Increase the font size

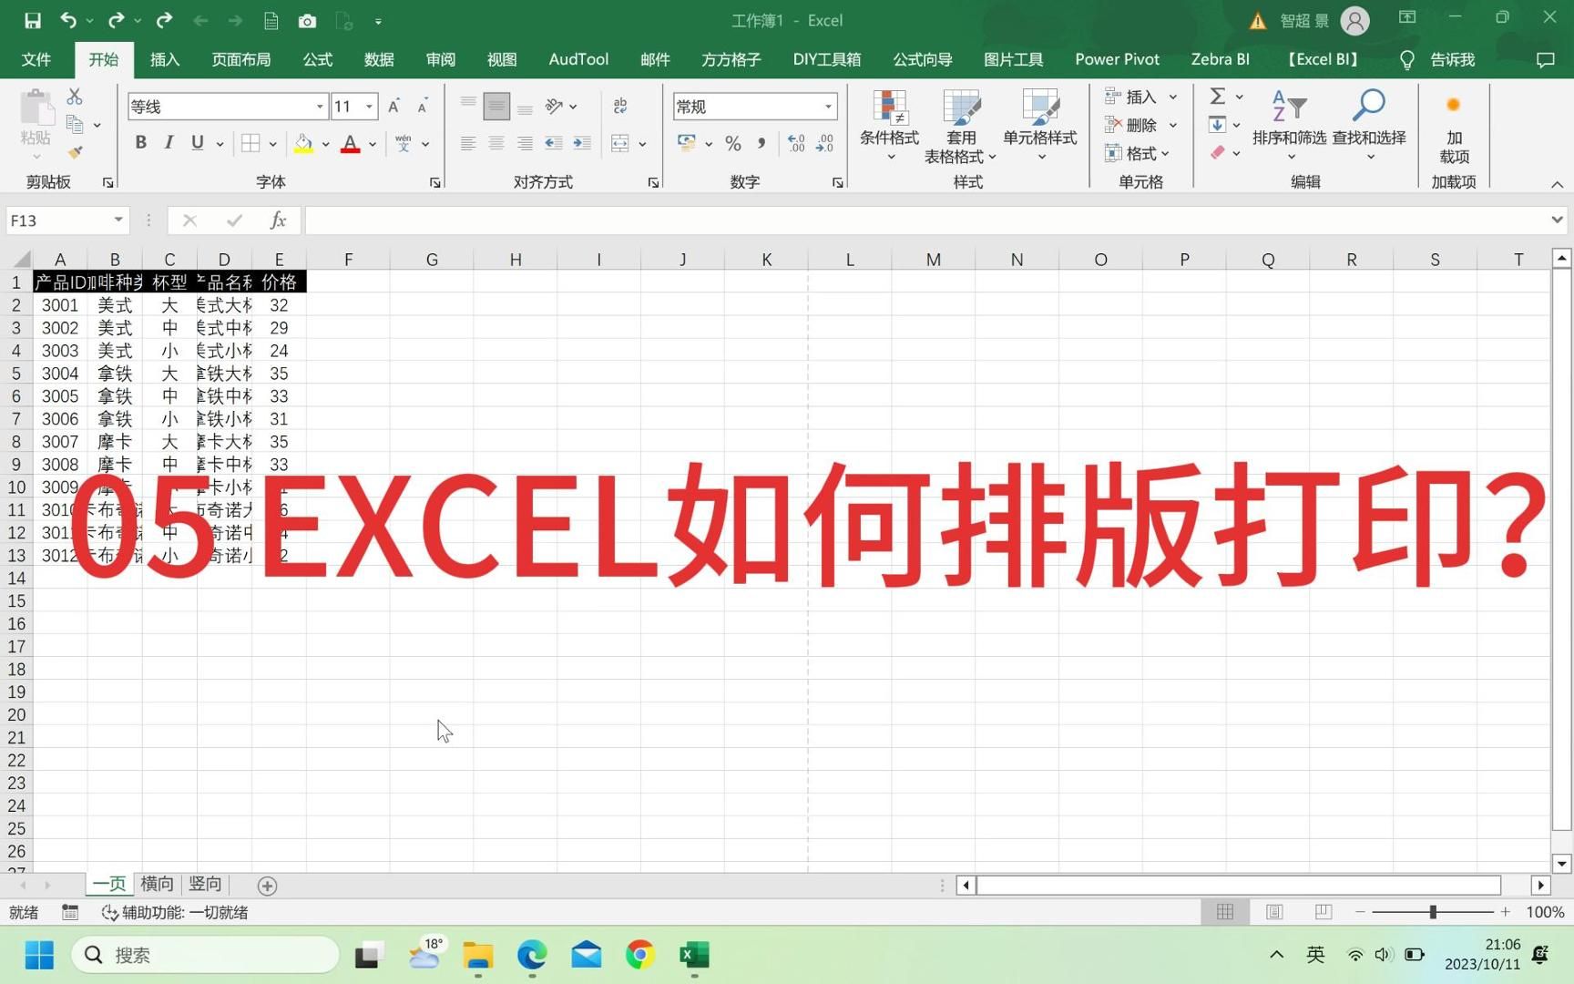click(393, 107)
